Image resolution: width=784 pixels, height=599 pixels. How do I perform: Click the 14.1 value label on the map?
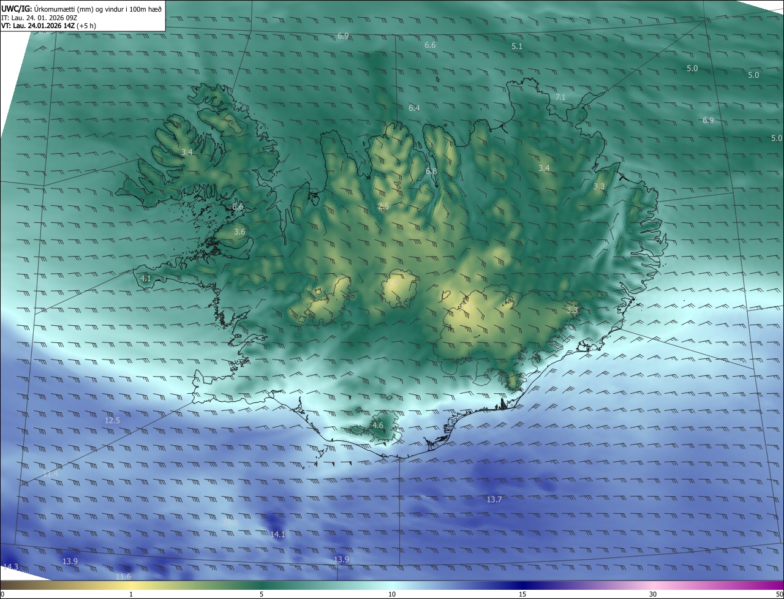coord(278,534)
